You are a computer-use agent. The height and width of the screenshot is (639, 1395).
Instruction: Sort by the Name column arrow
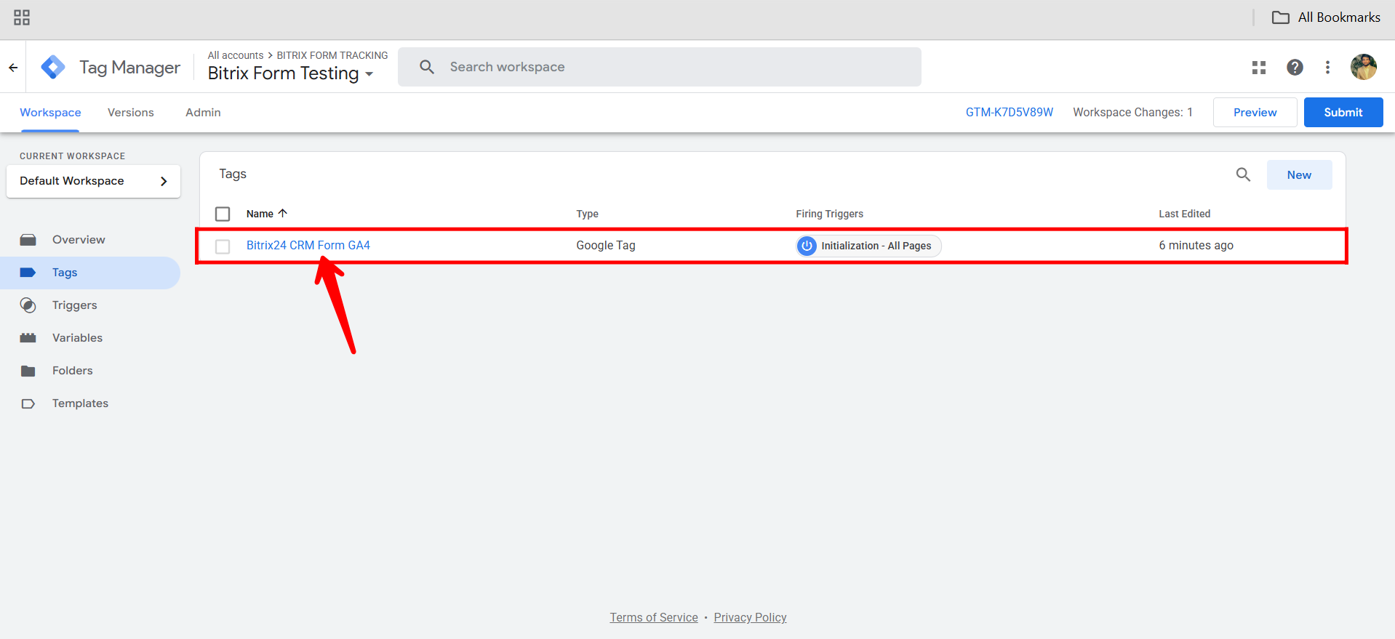click(283, 213)
